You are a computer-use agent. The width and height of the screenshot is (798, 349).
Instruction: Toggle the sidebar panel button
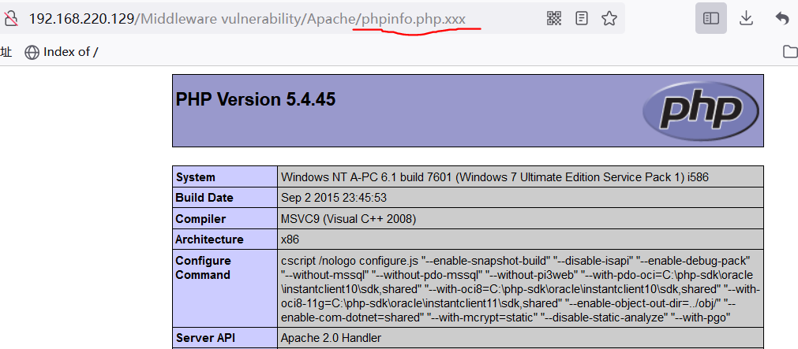[x=711, y=18]
